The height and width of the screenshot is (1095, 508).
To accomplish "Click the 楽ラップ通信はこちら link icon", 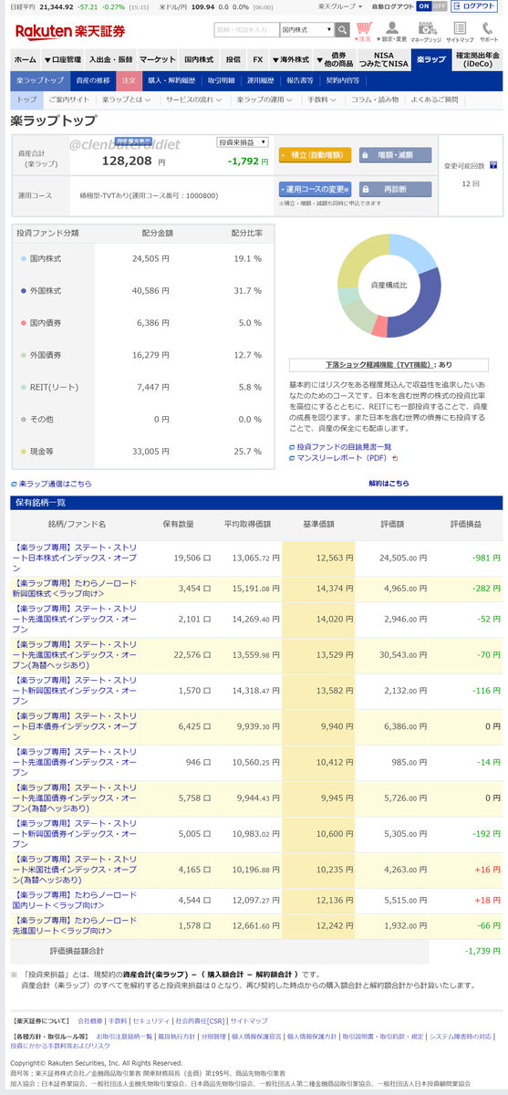I will point(14,484).
